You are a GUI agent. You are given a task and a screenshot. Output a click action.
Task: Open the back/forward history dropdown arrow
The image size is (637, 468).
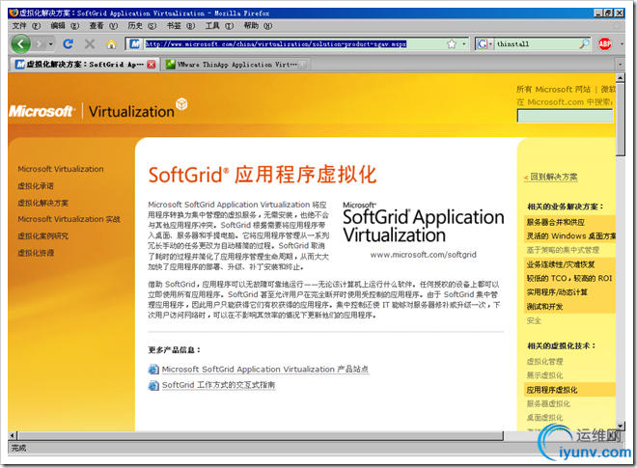coord(51,43)
